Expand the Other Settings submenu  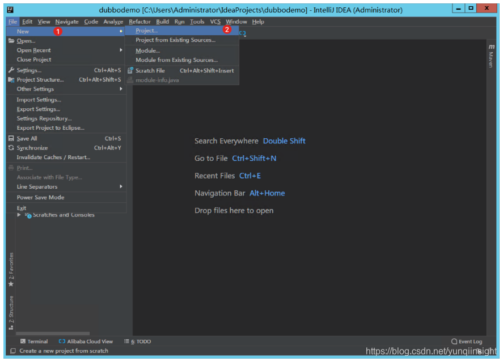tap(66, 89)
